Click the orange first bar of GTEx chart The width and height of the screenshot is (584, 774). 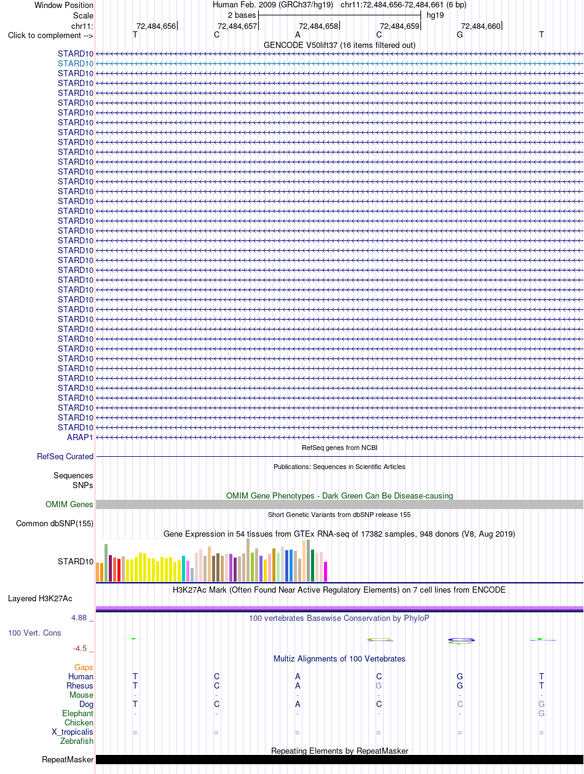pos(98,572)
